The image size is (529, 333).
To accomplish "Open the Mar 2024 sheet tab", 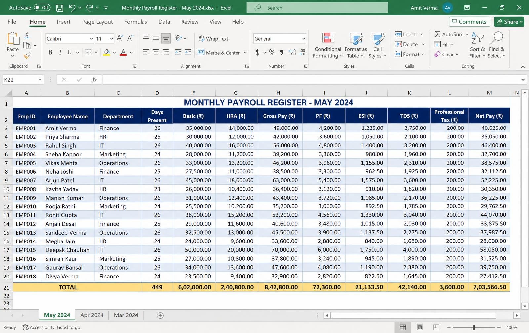I will pos(126,315).
